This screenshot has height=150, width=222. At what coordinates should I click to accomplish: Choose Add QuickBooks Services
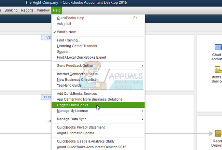coord(98,94)
